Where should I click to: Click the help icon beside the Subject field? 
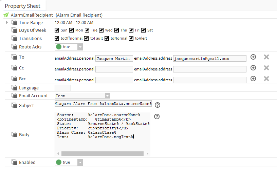point(157,105)
